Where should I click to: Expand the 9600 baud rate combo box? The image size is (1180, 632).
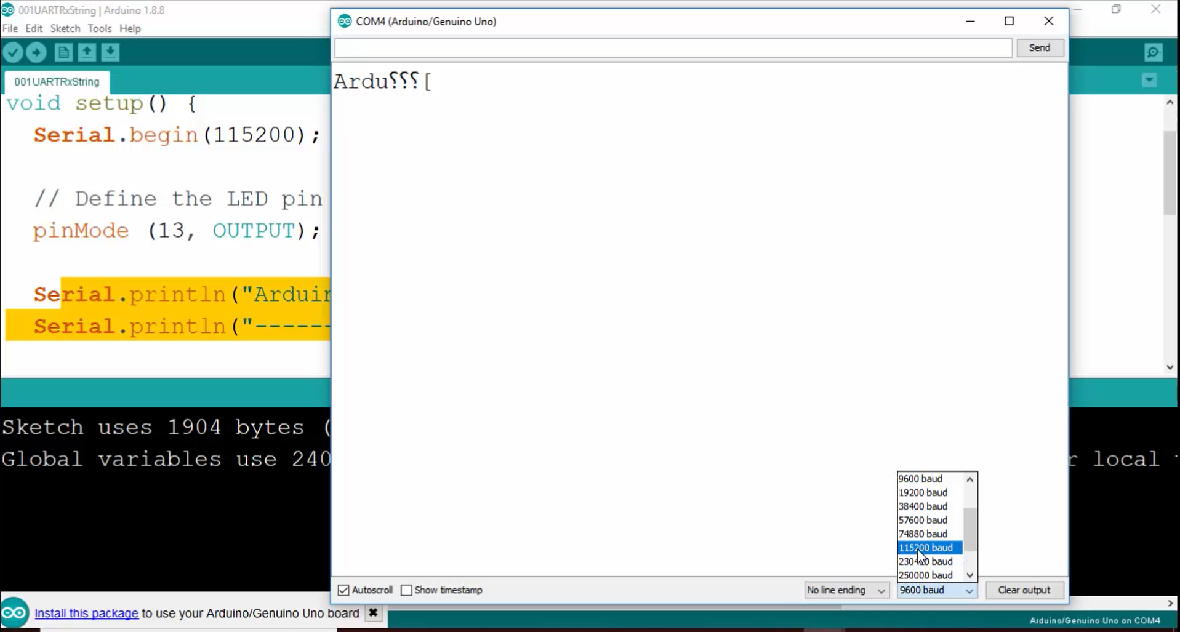pos(936,590)
